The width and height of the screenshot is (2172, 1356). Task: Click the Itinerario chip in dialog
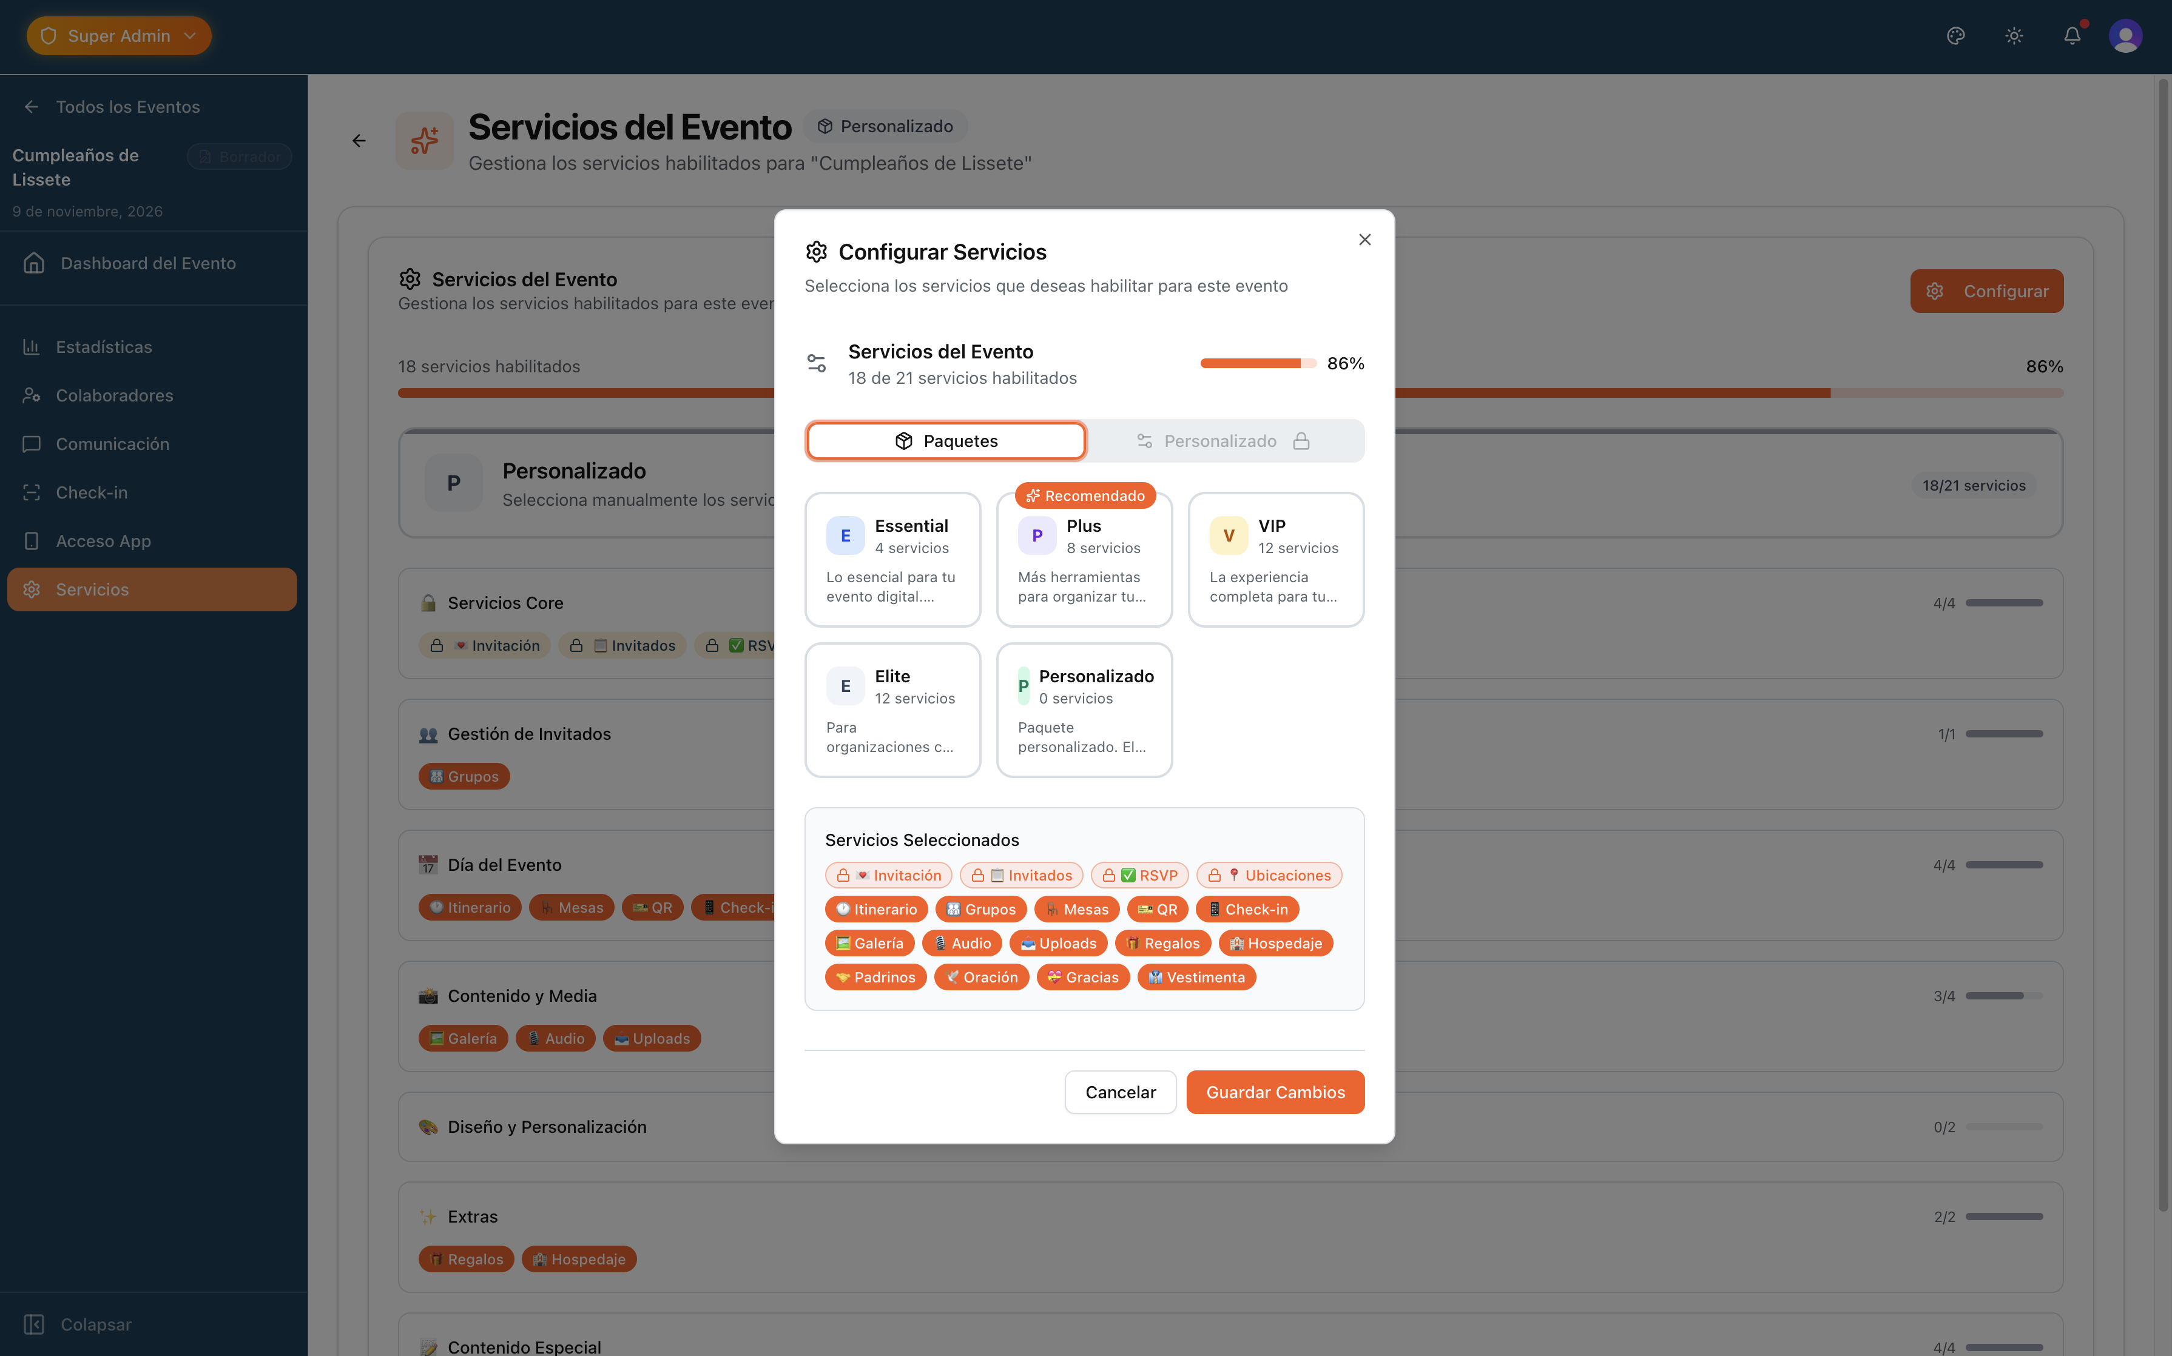(x=875, y=910)
